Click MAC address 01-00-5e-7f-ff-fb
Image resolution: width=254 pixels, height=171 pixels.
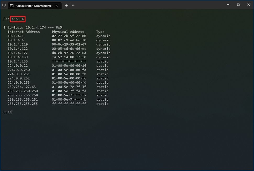pos(69,99)
